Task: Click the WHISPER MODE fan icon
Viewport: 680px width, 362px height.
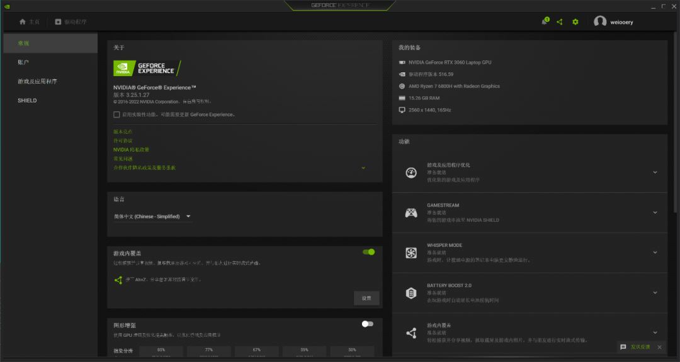Action: click(411, 253)
